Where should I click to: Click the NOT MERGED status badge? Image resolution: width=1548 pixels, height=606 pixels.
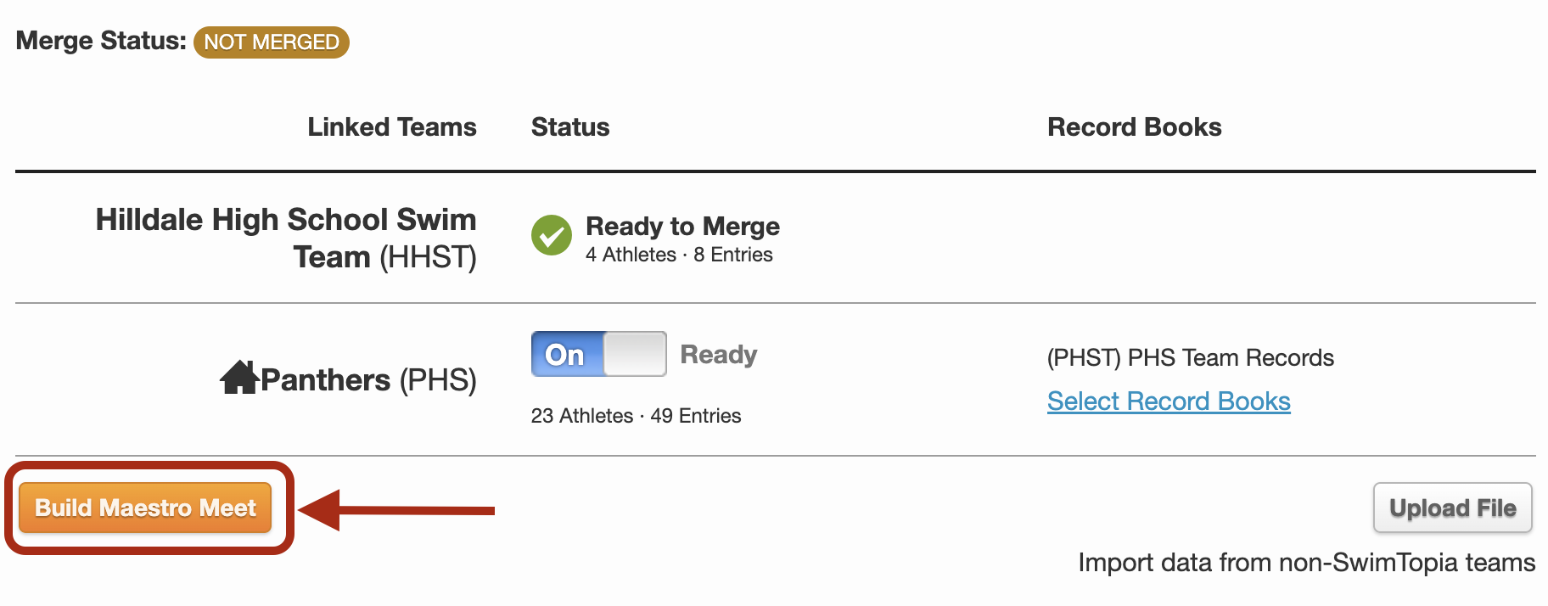tap(272, 42)
